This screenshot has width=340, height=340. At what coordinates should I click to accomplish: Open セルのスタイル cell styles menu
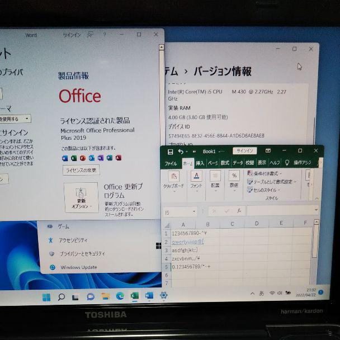(x=264, y=190)
